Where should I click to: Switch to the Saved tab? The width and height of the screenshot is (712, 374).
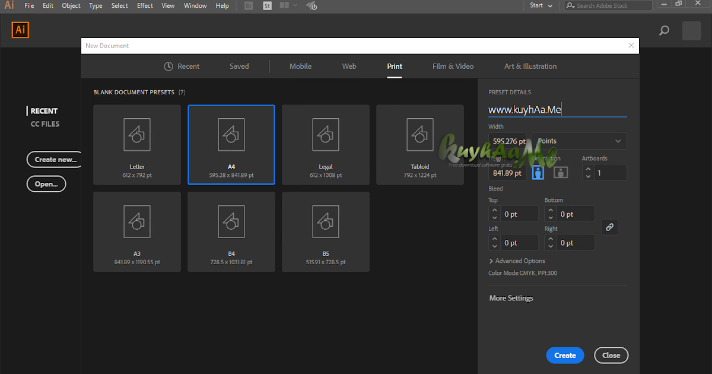click(x=239, y=66)
